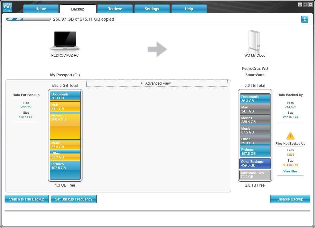Click the PedroCruz-WD share name
Image resolution: width=315 pixels, height=228 pixels.
(x=255, y=69)
